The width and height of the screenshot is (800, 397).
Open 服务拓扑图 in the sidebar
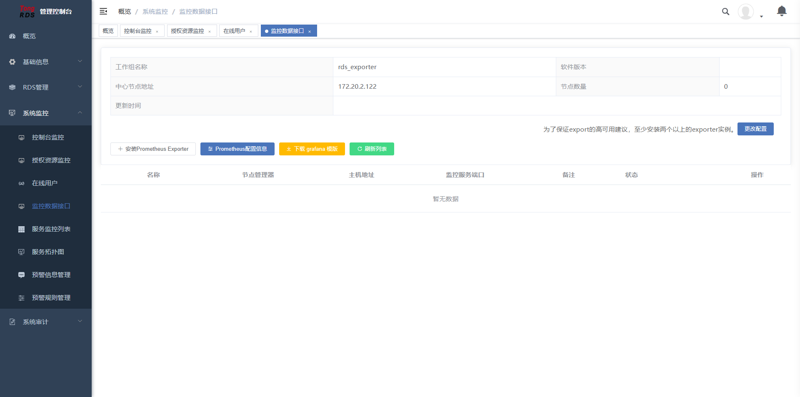pyautogui.click(x=46, y=252)
